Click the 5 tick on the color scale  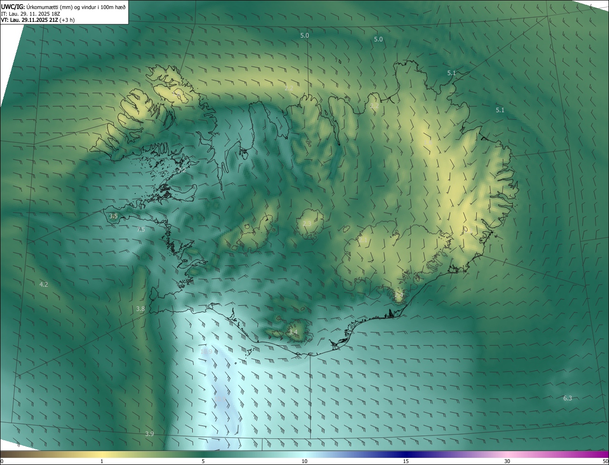coord(203,461)
